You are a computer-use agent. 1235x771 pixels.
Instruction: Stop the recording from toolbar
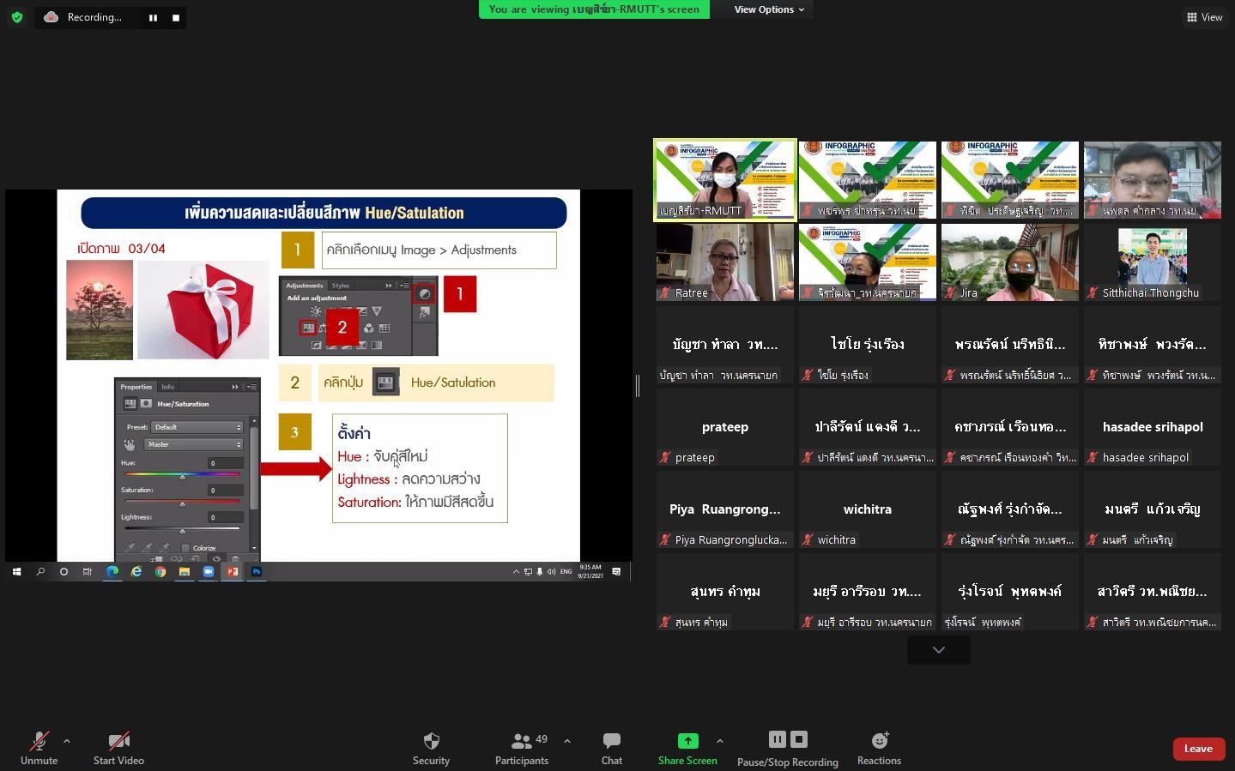coord(799,739)
